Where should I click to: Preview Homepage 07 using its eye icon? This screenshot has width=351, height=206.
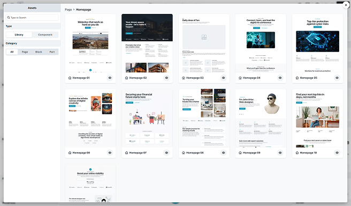166,153
